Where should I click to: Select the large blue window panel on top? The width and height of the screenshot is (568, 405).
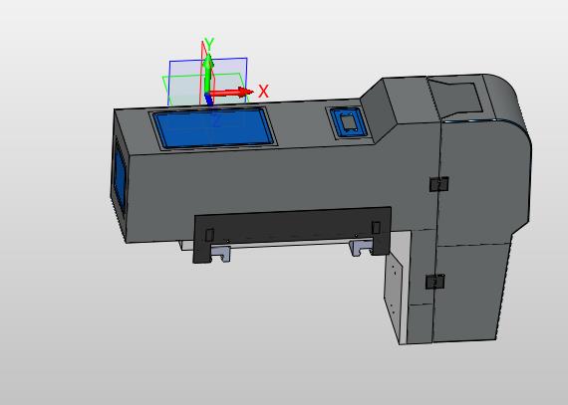tap(213, 128)
